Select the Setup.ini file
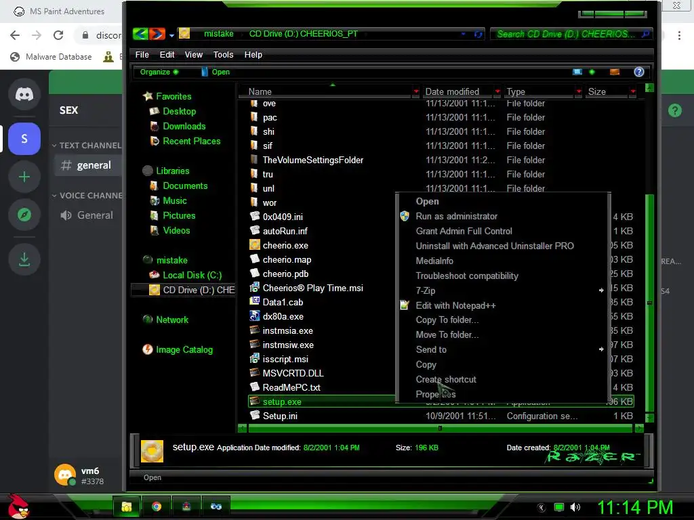The height and width of the screenshot is (520, 694). coord(280,416)
